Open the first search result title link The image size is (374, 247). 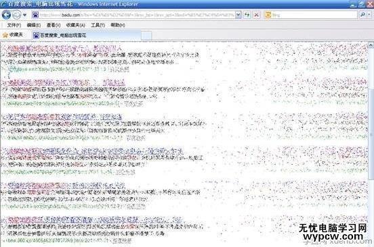pyautogui.click(x=62, y=48)
